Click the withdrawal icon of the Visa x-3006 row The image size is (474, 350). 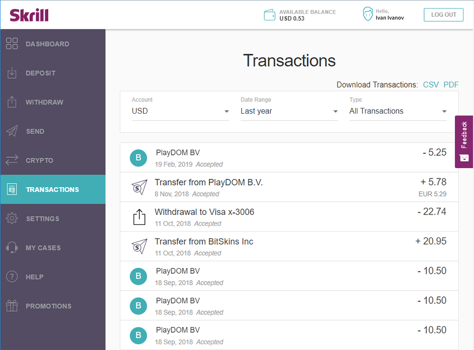pyautogui.click(x=139, y=217)
